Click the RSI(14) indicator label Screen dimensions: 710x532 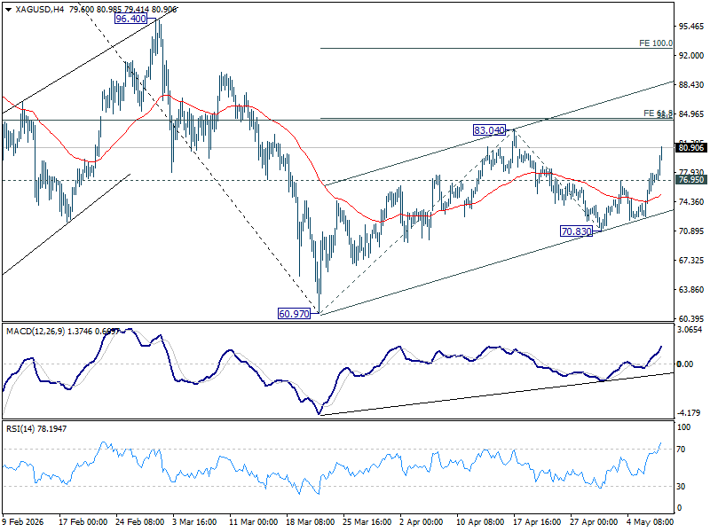tap(20, 428)
